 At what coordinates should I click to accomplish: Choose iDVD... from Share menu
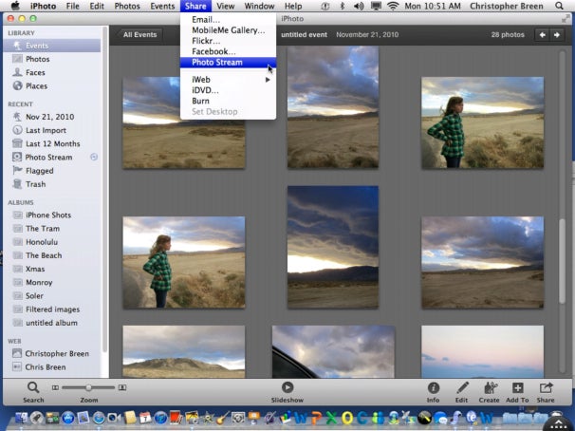pos(228,90)
